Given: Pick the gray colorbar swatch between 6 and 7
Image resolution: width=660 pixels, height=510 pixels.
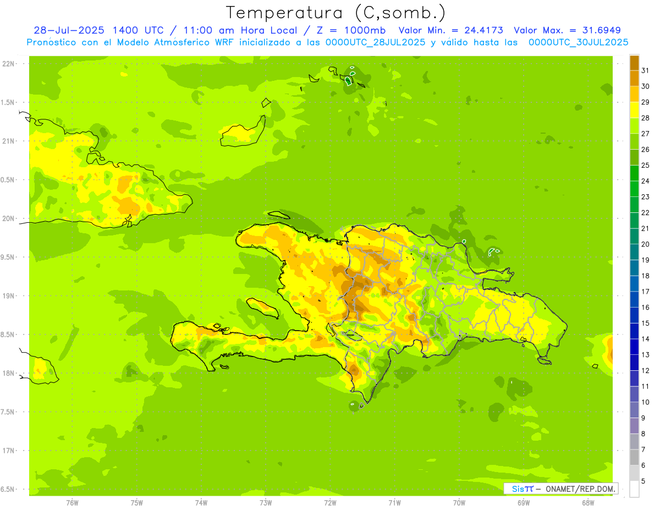Looking at the screenshot, I should point(635,457).
